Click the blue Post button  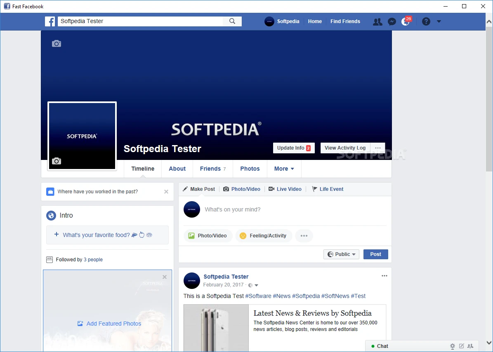click(x=376, y=254)
